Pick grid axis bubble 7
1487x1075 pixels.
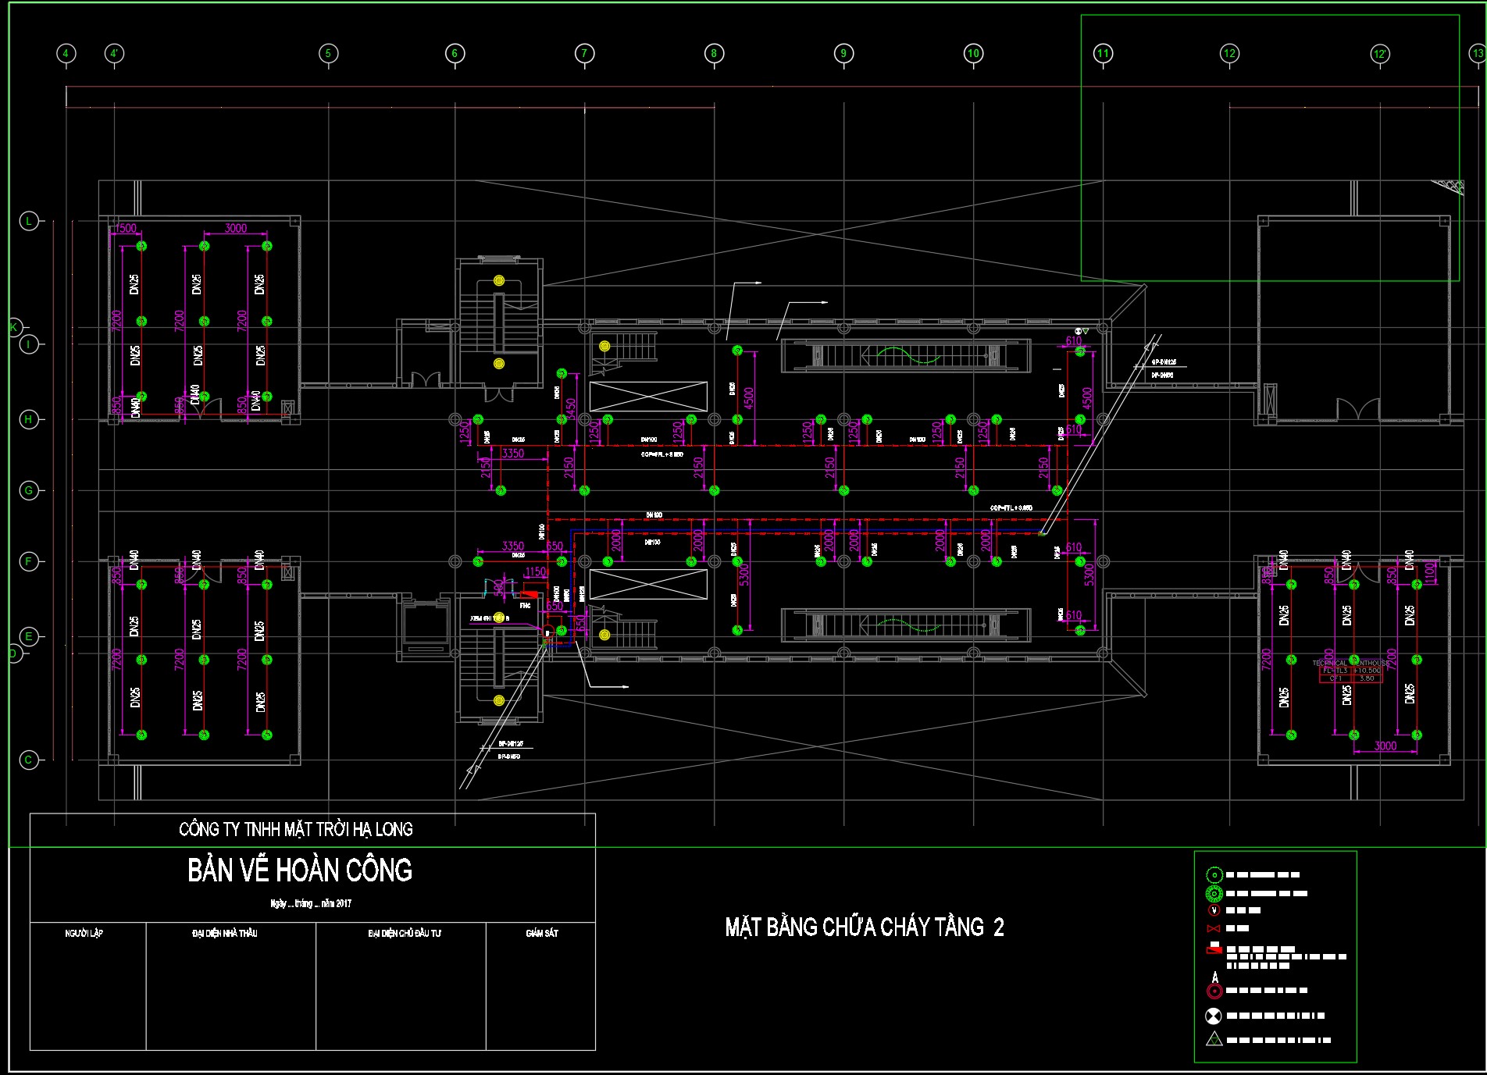click(x=585, y=54)
